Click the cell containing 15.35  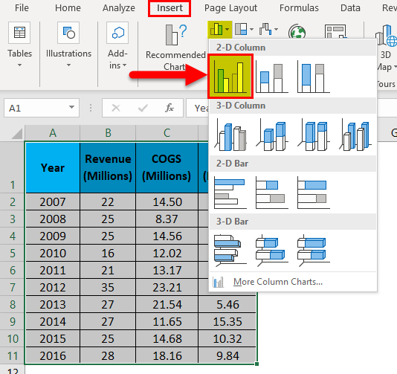click(227, 322)
